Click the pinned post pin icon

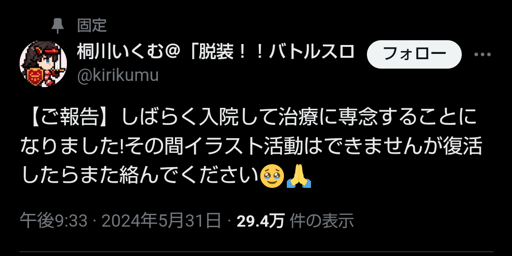[58, 26]
